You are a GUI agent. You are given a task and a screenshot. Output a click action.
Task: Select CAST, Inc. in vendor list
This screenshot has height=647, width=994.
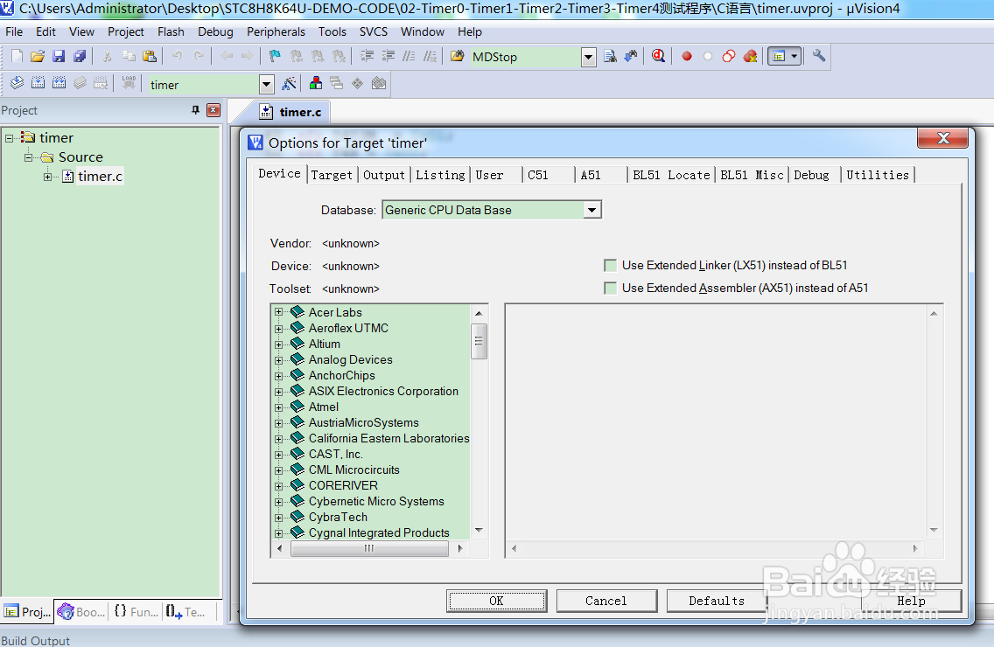(335, 455)
